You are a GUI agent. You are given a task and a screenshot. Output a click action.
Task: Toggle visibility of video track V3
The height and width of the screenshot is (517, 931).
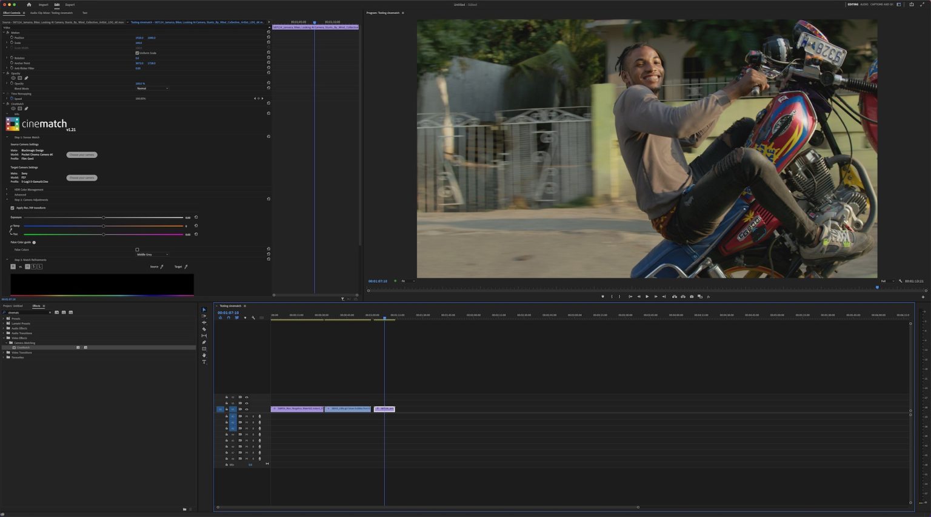tap(246, 397)
